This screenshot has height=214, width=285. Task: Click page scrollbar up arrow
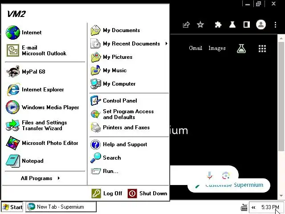tap(281, 38)
